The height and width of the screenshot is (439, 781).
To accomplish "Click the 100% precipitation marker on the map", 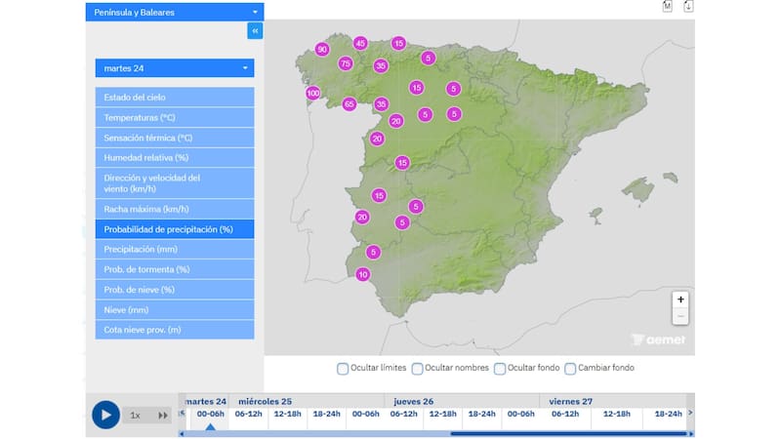I will [x=312, y=93].
